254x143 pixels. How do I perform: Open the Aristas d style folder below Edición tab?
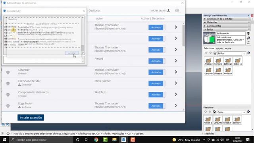[x=208, y=61]
